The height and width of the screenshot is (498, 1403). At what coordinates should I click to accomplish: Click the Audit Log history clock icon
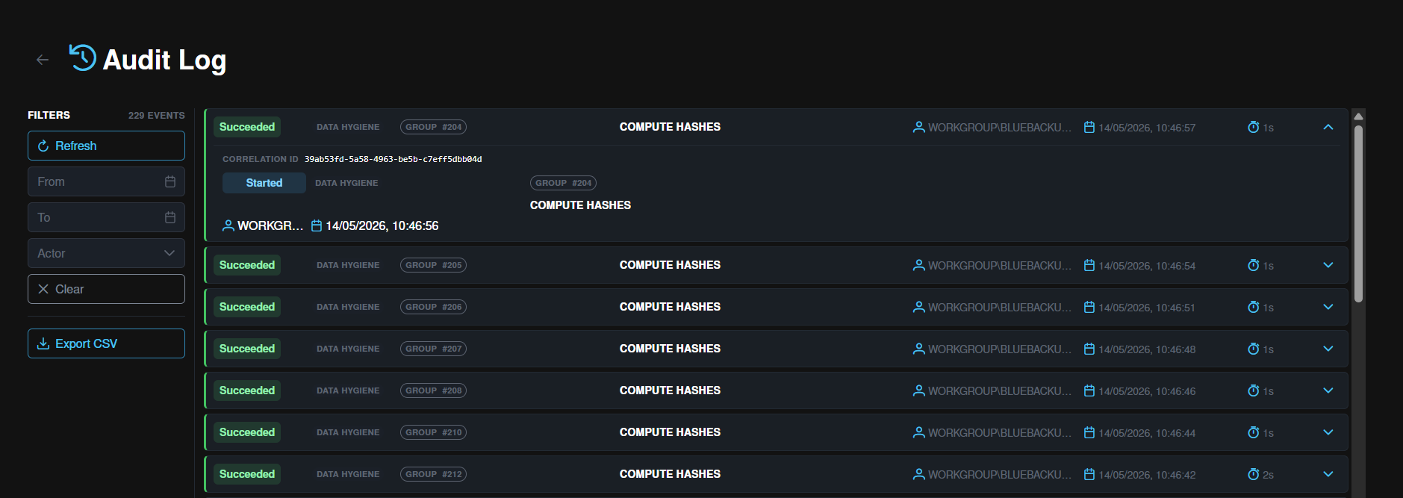click(83, 57)
